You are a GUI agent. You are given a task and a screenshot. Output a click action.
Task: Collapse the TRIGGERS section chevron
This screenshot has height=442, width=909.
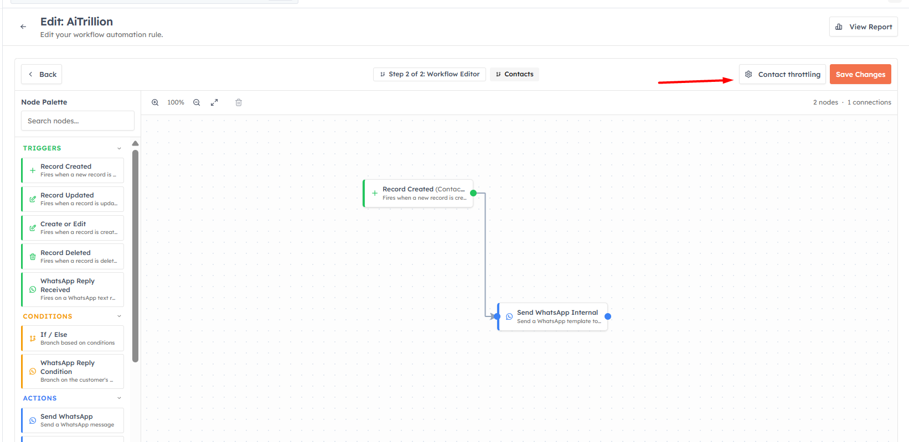tap(119, 148)
